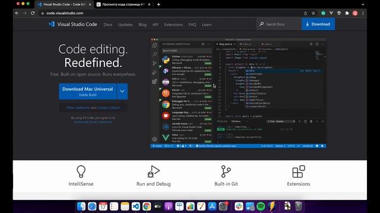Click the share icon in the address bar

coord(305,13)
